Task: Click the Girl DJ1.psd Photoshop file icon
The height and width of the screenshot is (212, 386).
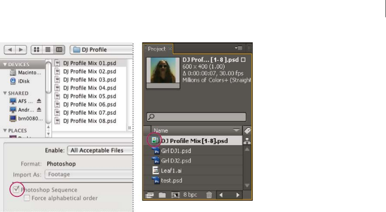Action: 156,151
